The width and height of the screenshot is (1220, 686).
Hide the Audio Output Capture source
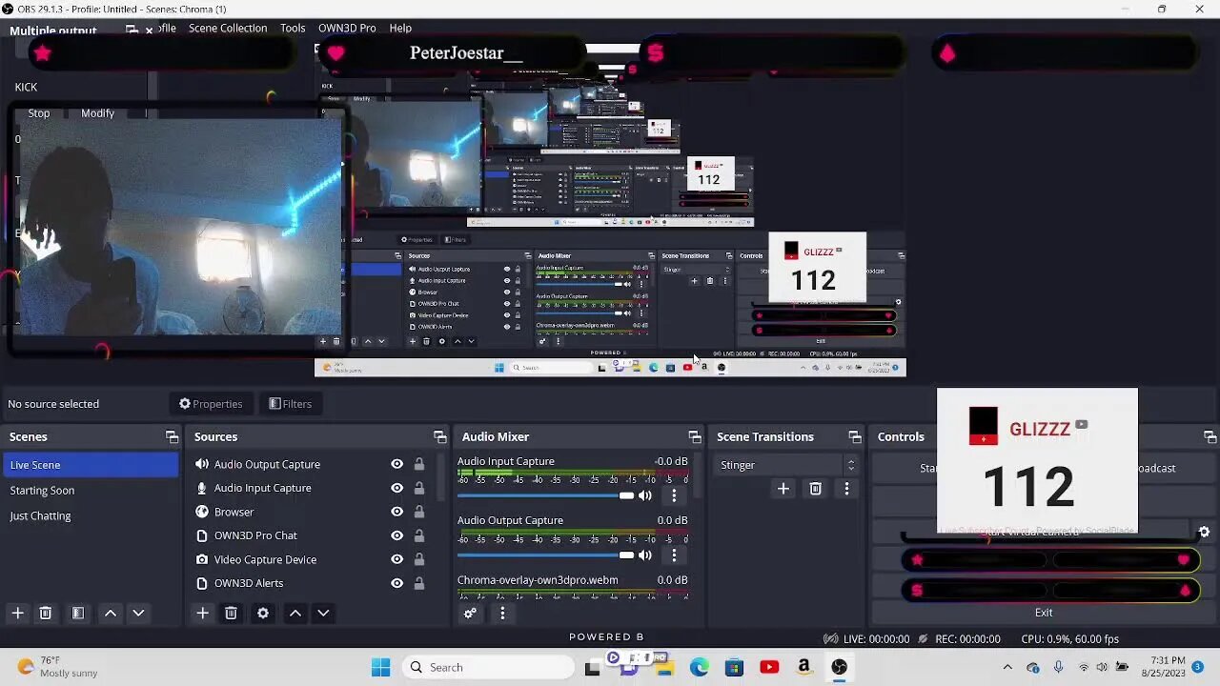(396, 464)
